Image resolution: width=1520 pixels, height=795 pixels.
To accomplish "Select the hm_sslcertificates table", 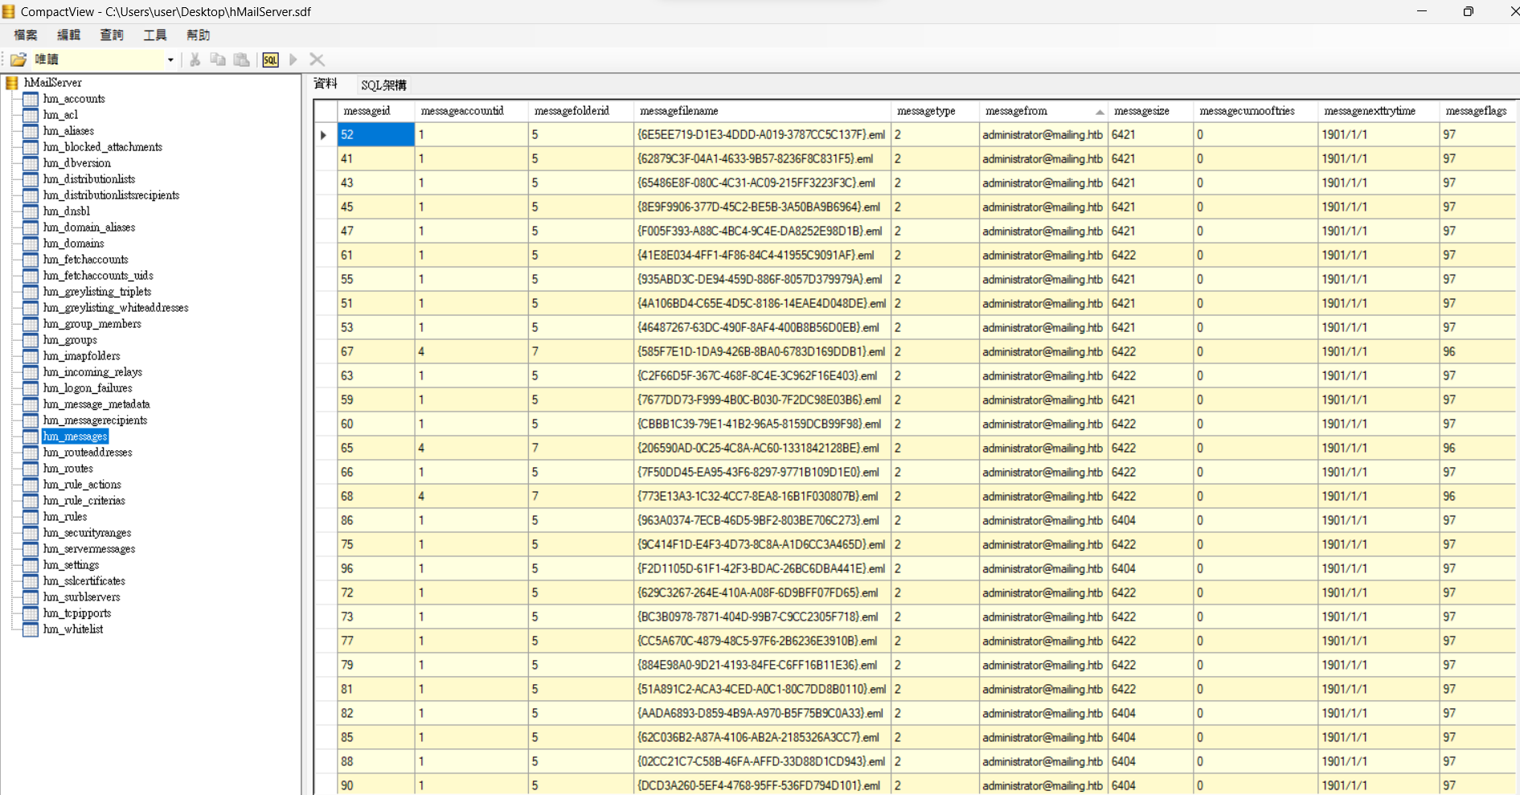I will point(84,581).
